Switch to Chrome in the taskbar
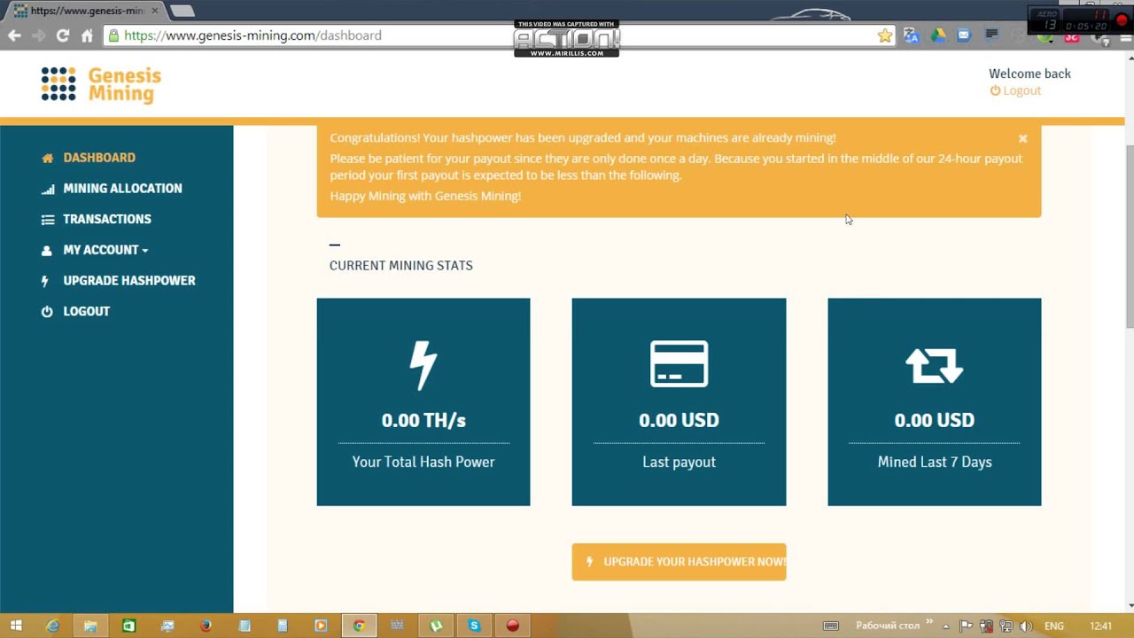 (x=359, y=626)
